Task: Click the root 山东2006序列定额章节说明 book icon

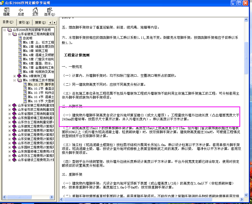Action: 10,30
